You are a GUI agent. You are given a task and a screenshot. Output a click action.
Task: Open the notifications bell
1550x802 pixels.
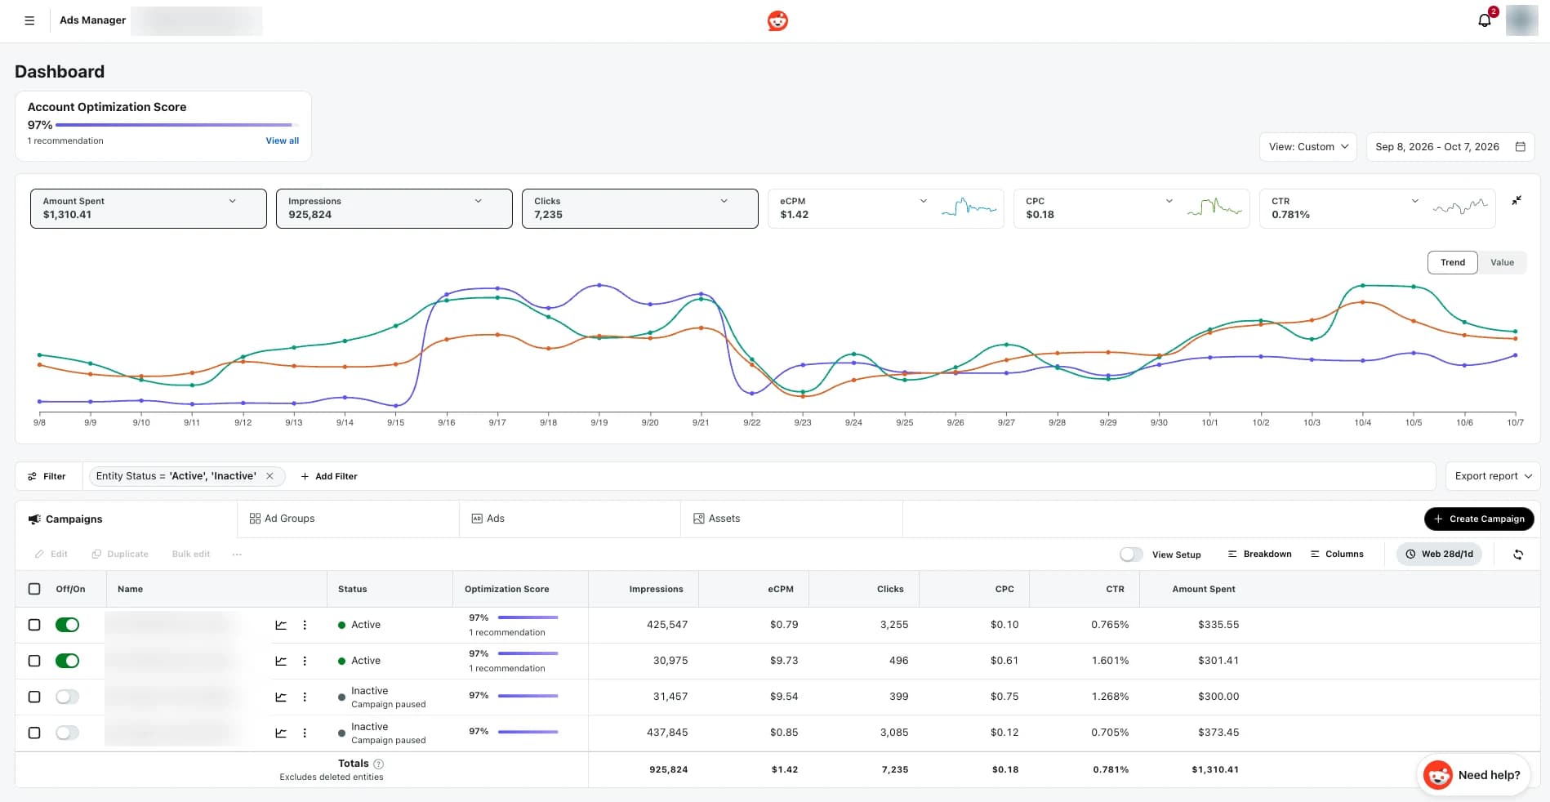[x=1485, y=20]
